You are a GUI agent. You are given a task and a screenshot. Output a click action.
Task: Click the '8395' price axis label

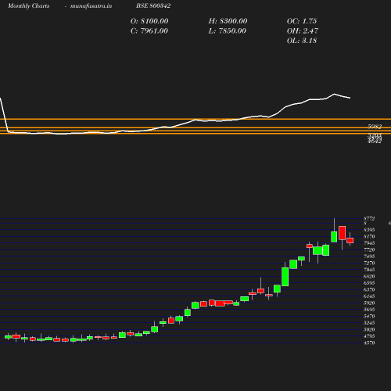coord(369,230)
